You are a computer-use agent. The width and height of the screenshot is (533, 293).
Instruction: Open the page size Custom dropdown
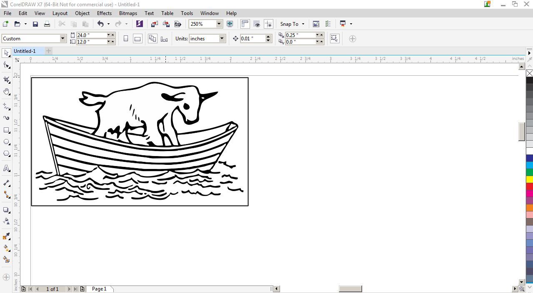click(x=63, y=39)
